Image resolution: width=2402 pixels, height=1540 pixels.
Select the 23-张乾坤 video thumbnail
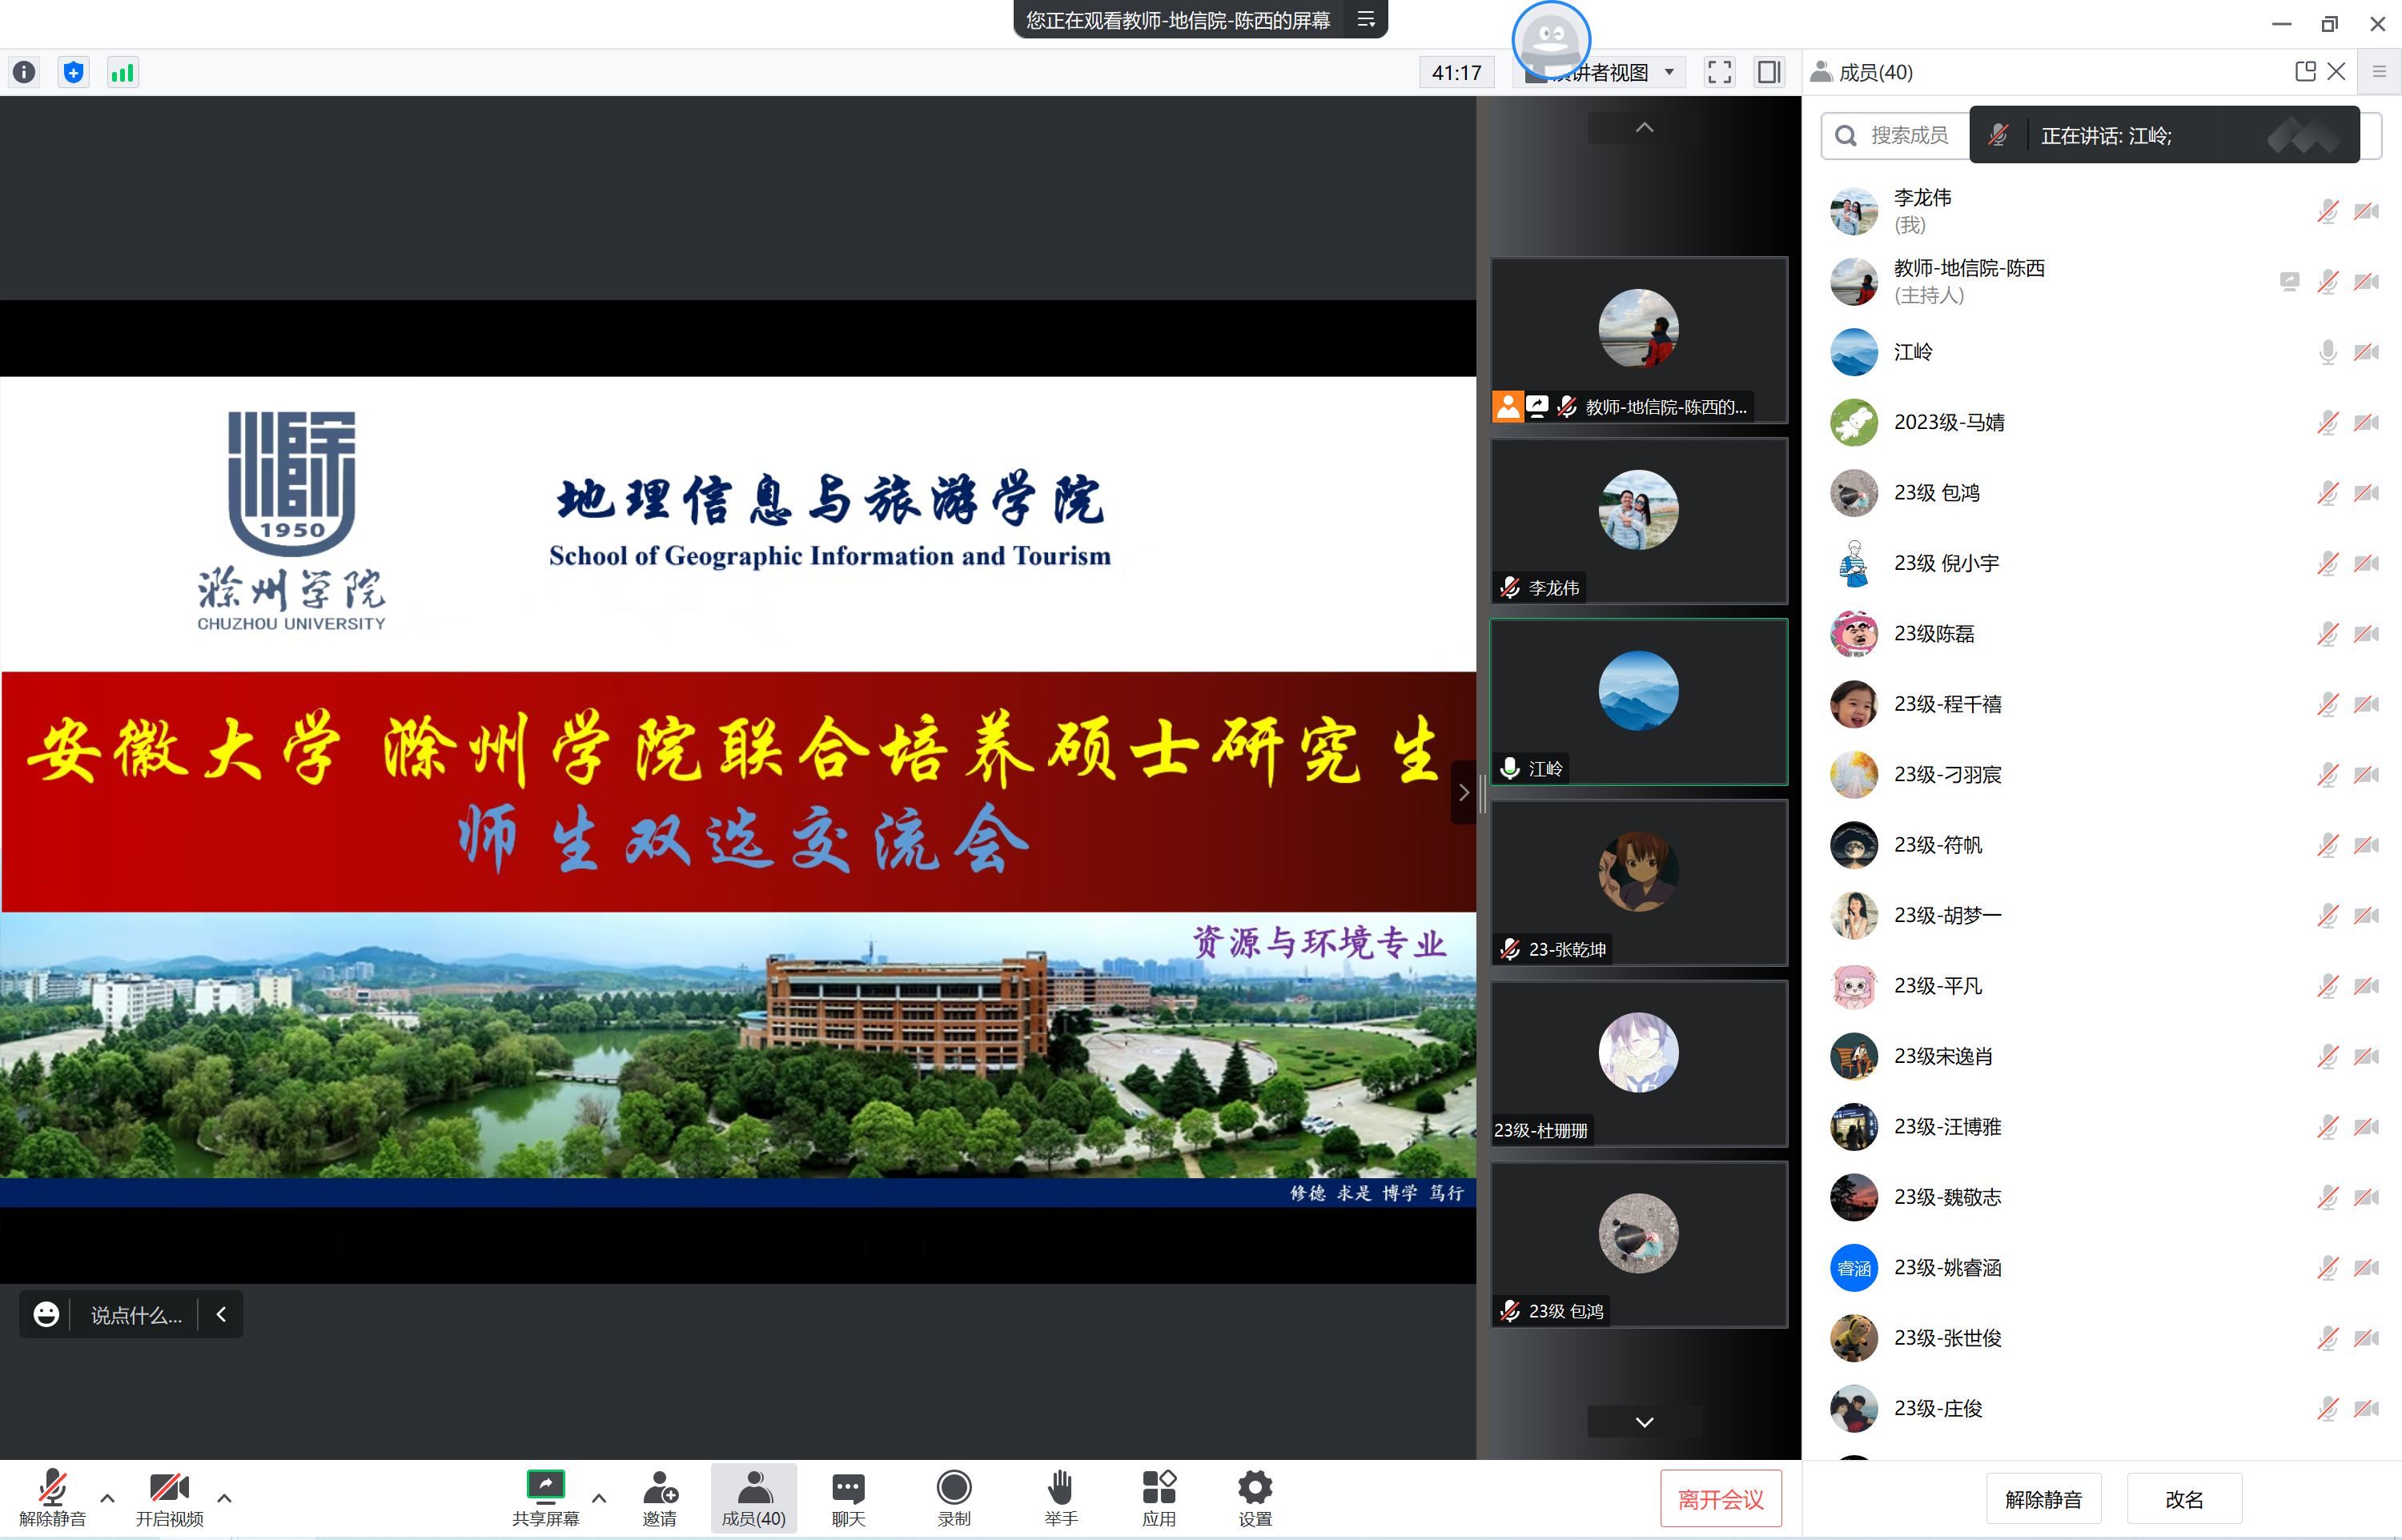point(1639,882)
